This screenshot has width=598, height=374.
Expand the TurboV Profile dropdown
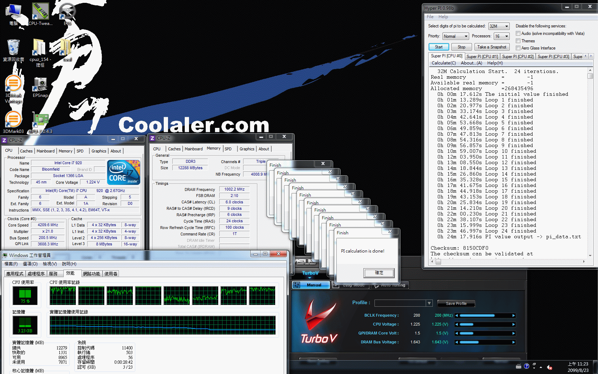coord(429,303)
